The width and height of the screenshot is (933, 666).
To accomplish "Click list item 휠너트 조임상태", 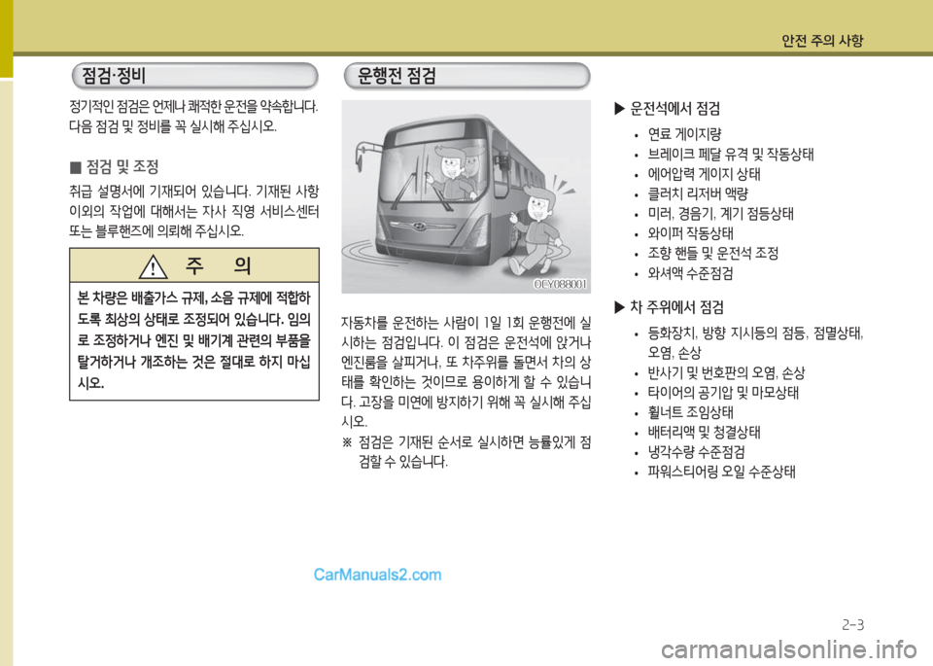I will coord(690,412).
